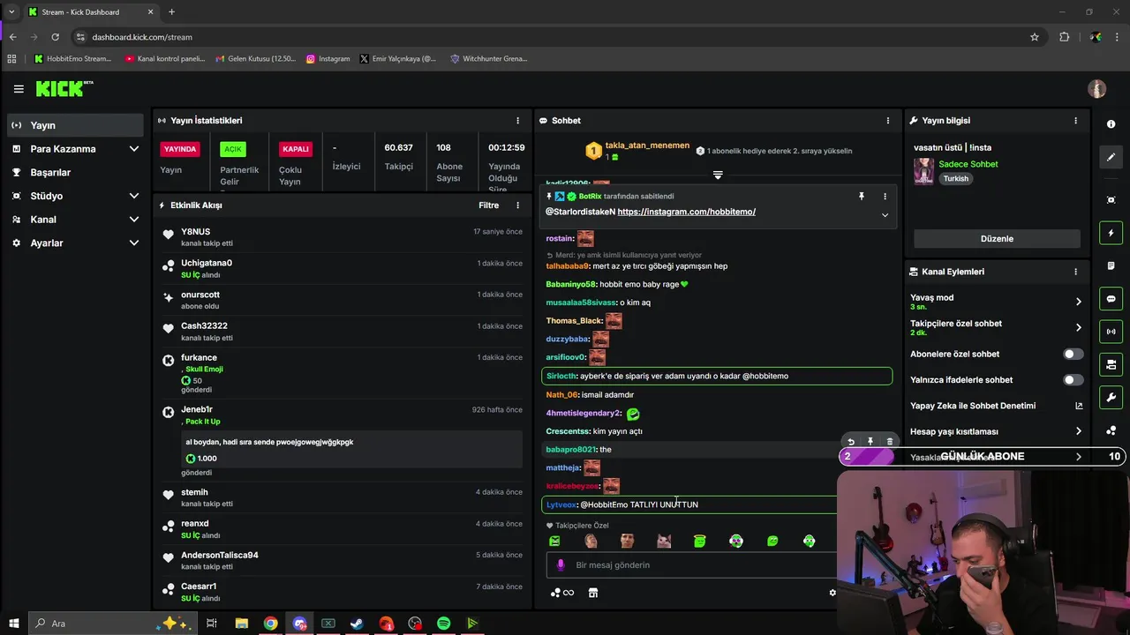Open Etkinlik Akışı options menu
The width and height of the screenshot is (1130, 635).
pyautogui.click(x=518, y=205)
